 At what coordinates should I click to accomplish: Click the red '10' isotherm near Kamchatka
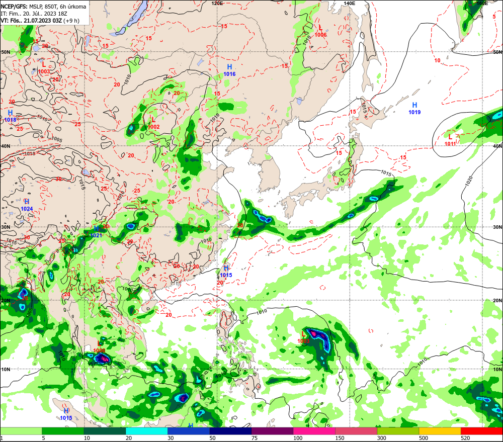tap(437, 60)
